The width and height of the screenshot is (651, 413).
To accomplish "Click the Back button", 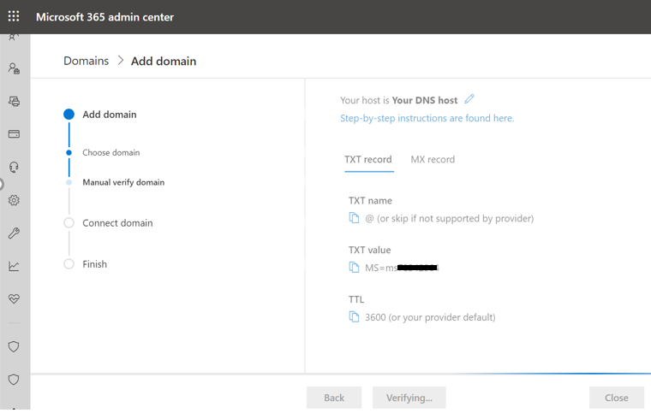I will (x=334, y=398).
